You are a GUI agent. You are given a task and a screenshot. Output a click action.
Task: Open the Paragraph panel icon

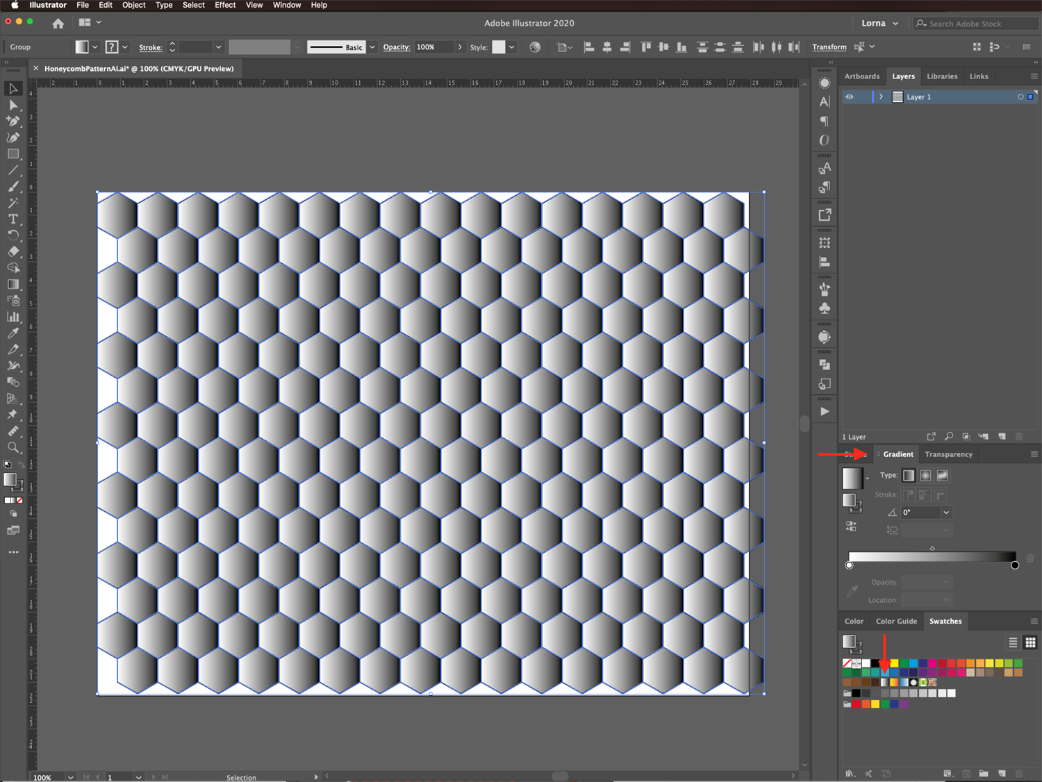click(825, 121)
